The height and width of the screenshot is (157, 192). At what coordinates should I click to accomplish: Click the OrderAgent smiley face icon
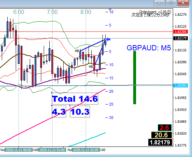[x=169, y=12]
